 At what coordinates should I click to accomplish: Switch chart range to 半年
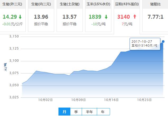coord(89,112)
